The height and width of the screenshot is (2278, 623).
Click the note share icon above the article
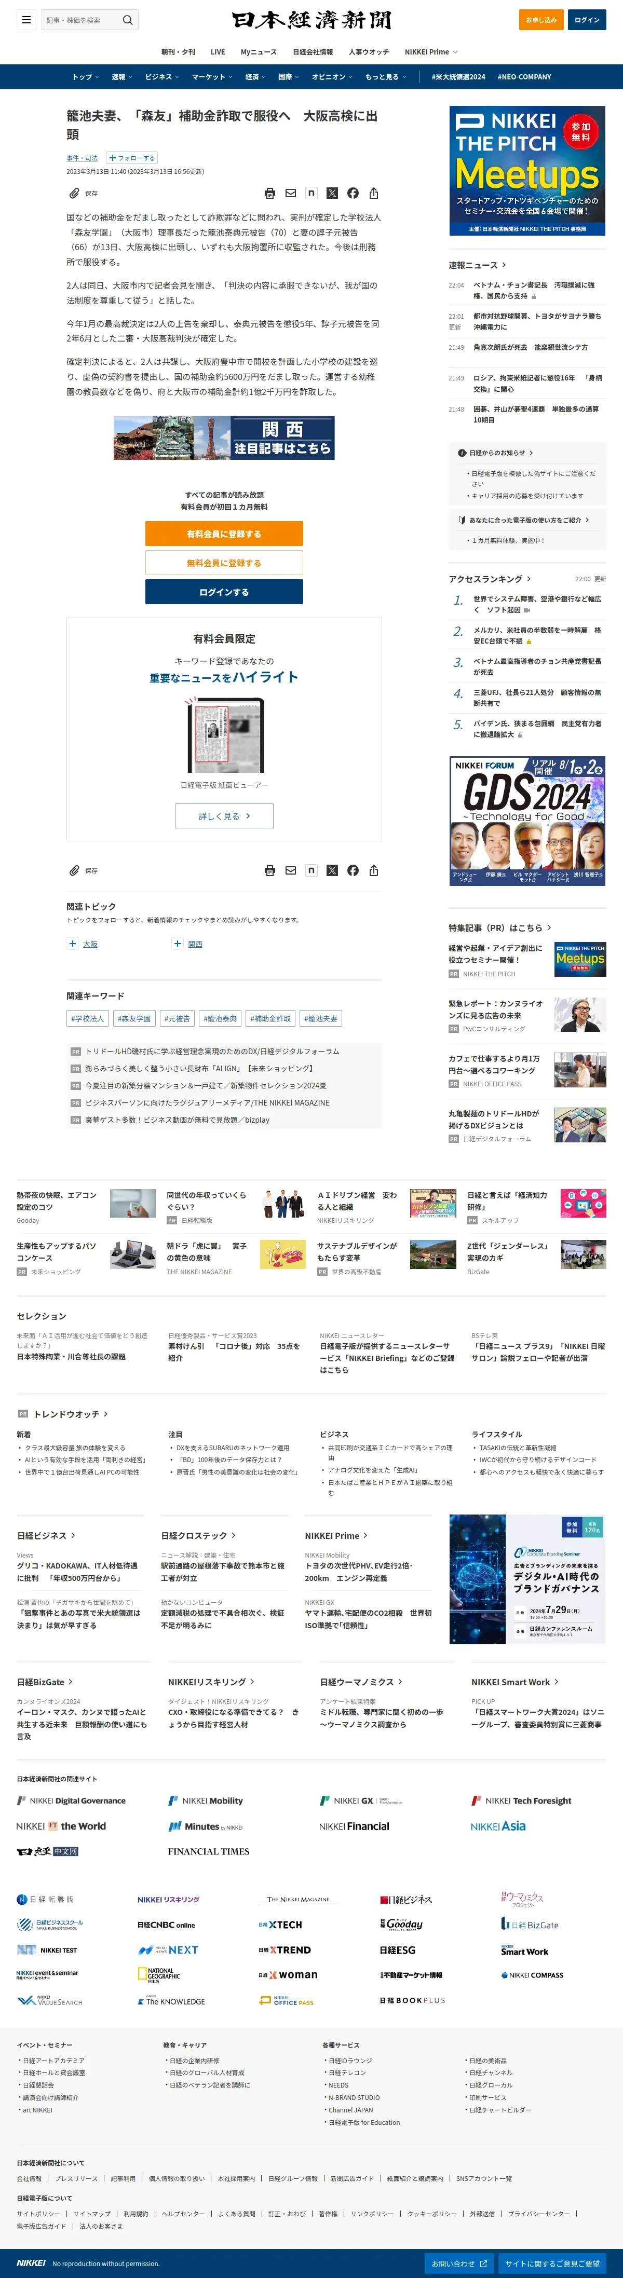click(311, 193)
